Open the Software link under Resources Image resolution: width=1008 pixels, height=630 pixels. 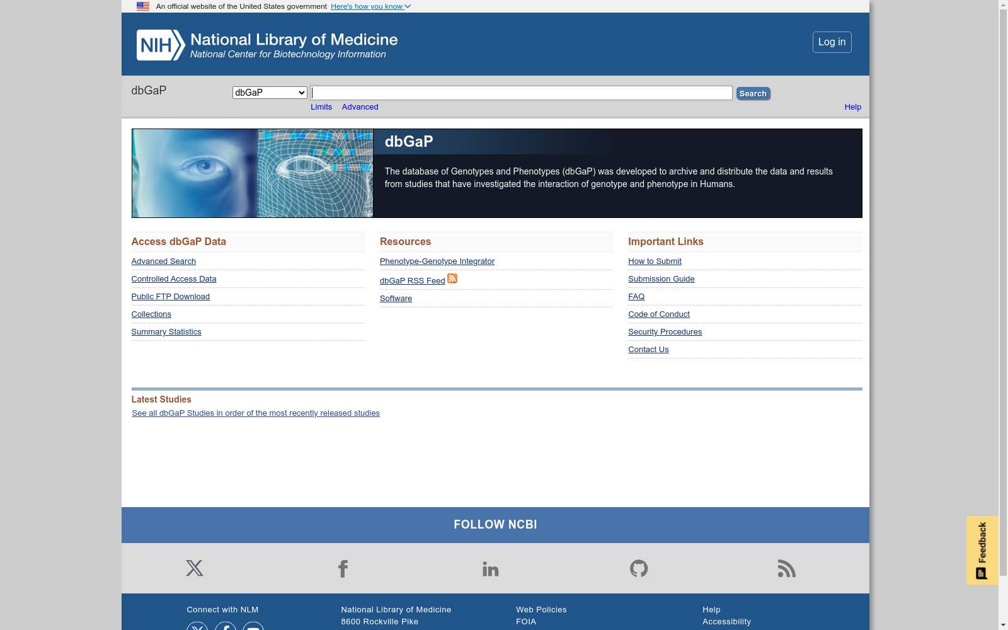[396, 299]
